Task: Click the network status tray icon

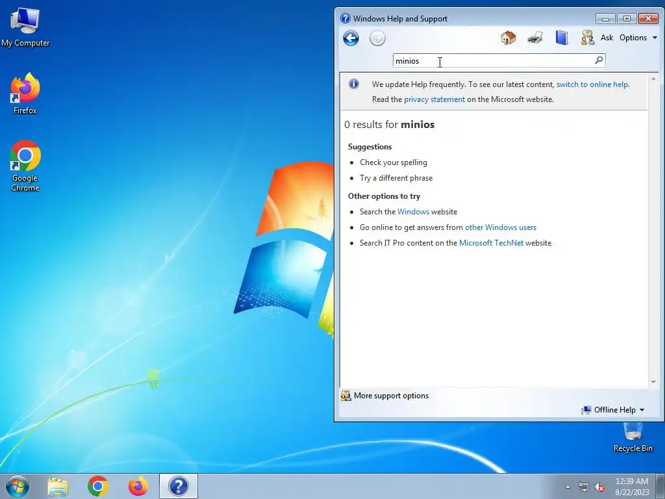Action: click(584, 487)
